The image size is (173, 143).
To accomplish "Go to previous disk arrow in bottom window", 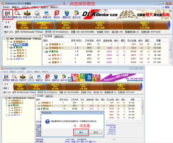I will pos(5,84).
